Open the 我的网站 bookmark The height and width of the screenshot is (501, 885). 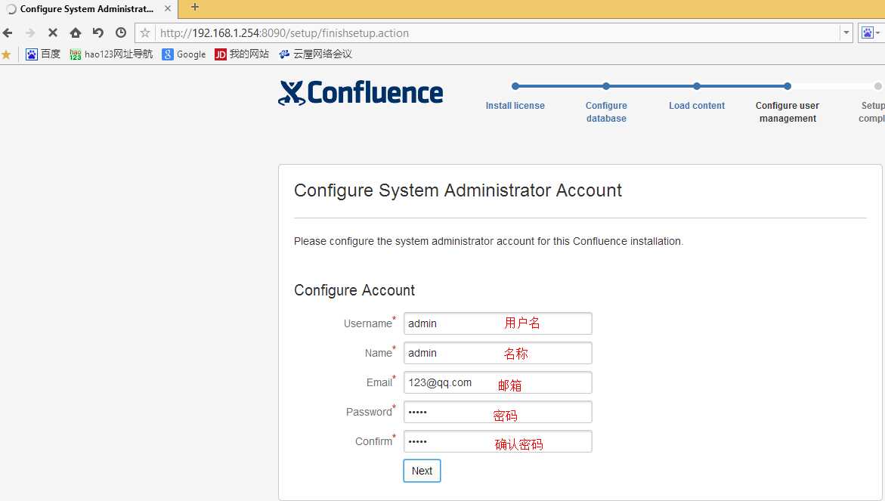242,54
